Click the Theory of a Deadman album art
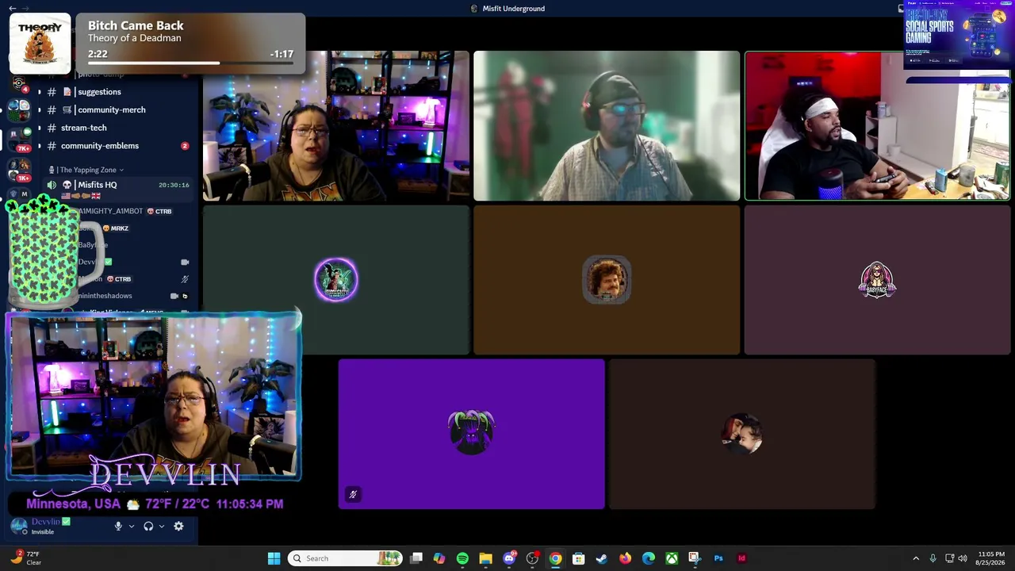This screenshot has height=571, width=1015. click(x=40, y=44)
